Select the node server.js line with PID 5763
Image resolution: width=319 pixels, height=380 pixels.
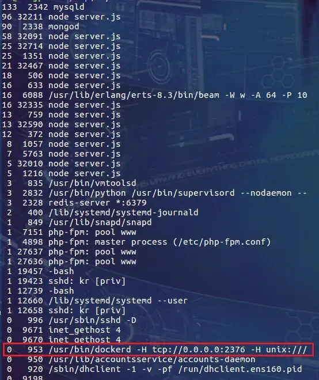[64, 154]
